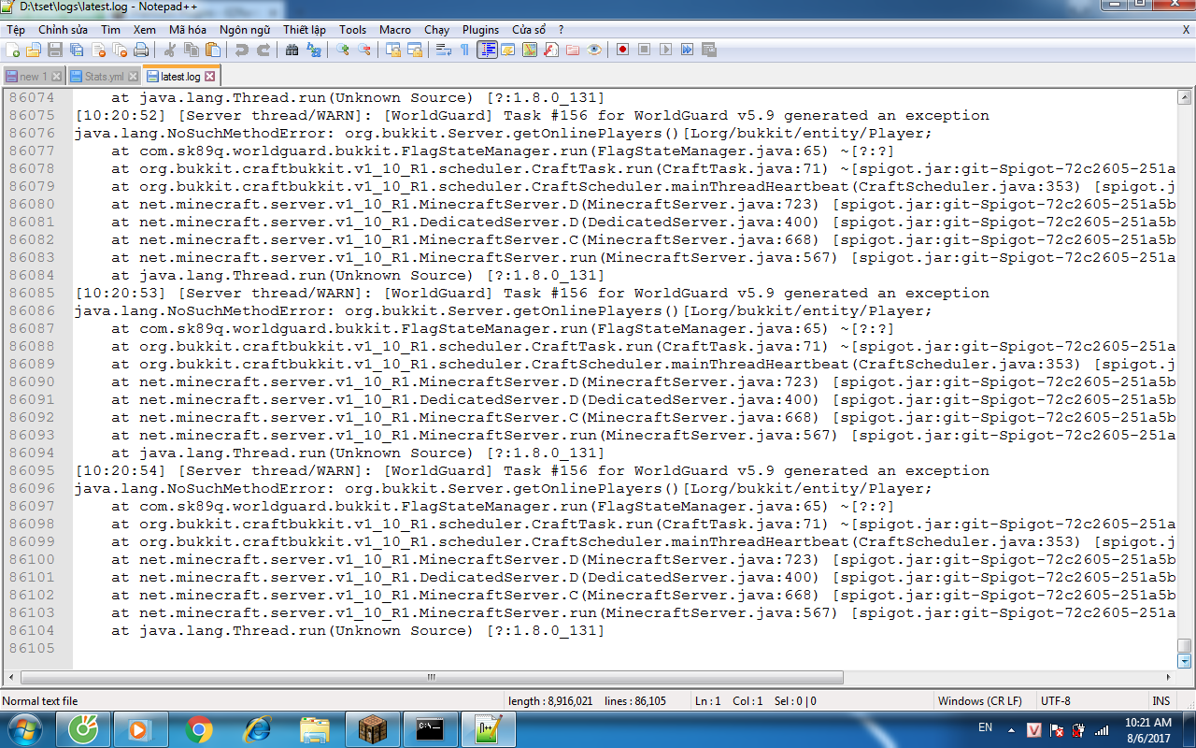The height and width of the screenshot is (748, 1196).
Task: Save the current file via the toolbar
Action: click(x=55, y=50)
